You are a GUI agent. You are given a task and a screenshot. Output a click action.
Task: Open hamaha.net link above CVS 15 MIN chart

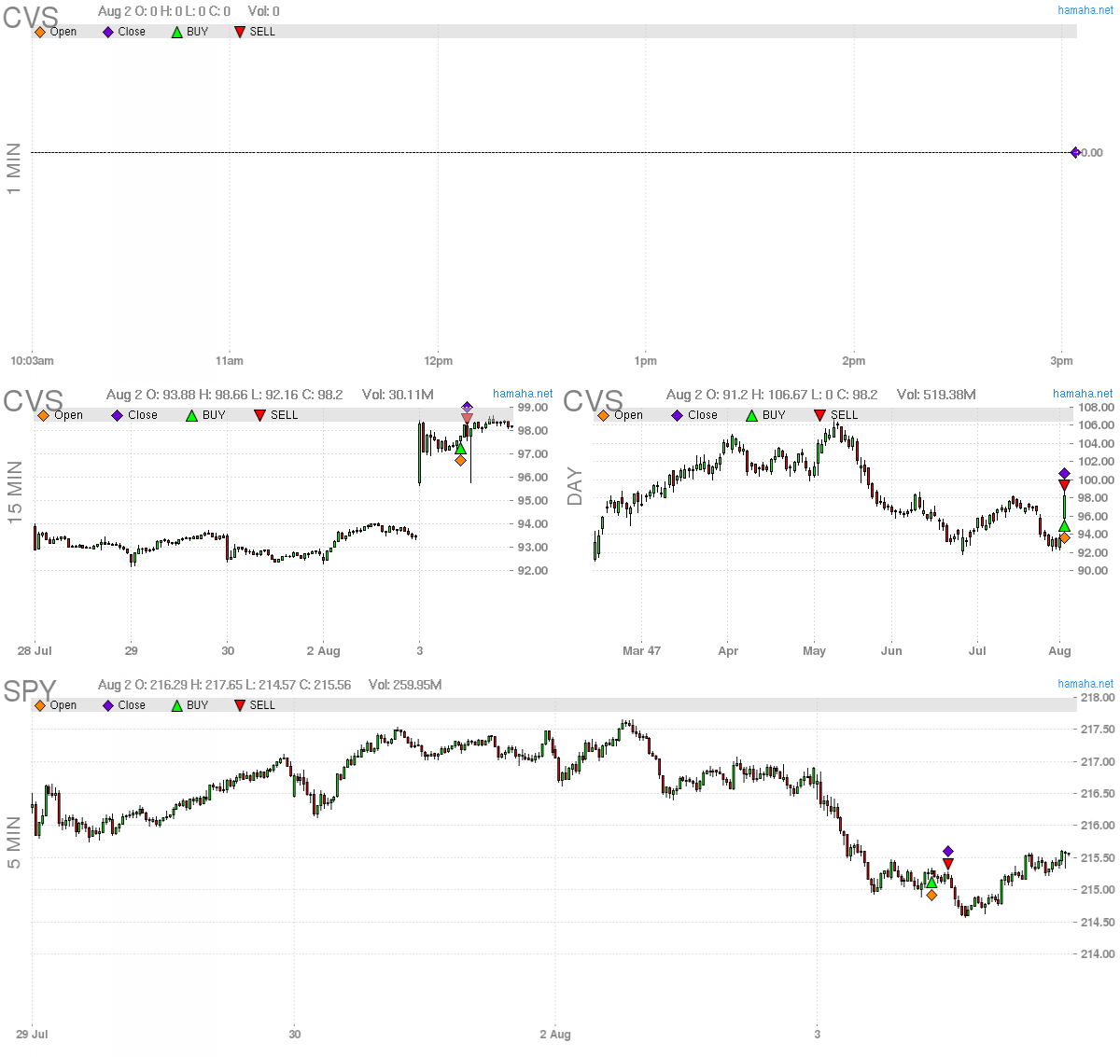tap(523, 394)
